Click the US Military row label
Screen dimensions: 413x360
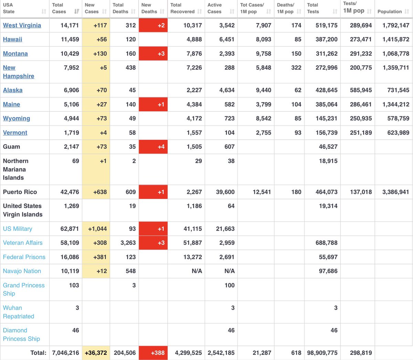pyautogui.click(x=18, y=229)
